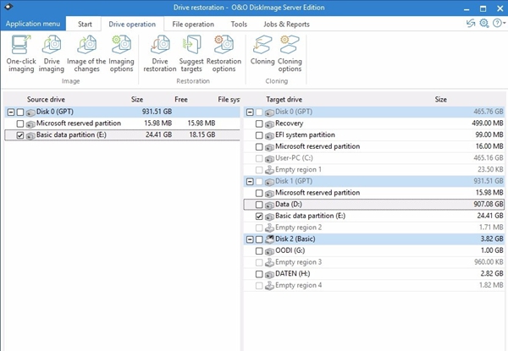Click the Source drive column header
The height and width of the screenshot is (351, 508).
pyautogui.click(x=46, y=99)
